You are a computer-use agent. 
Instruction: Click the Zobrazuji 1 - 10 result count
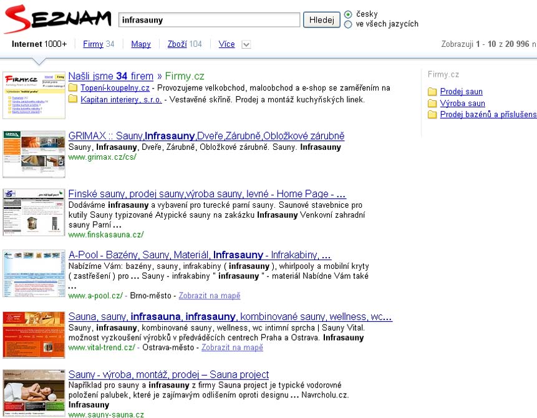(489, 44)
